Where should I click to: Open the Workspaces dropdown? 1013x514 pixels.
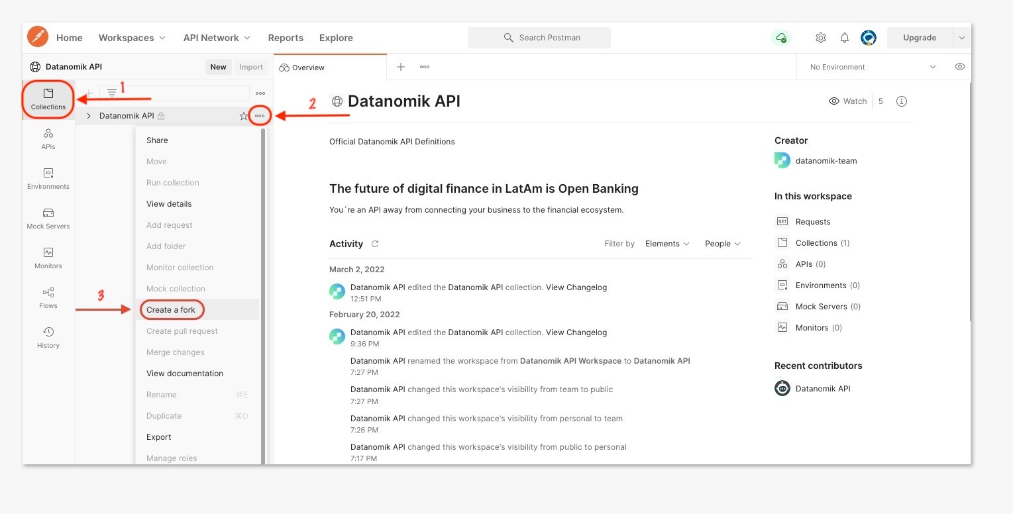pyautogui.click(x=132, y=38)
